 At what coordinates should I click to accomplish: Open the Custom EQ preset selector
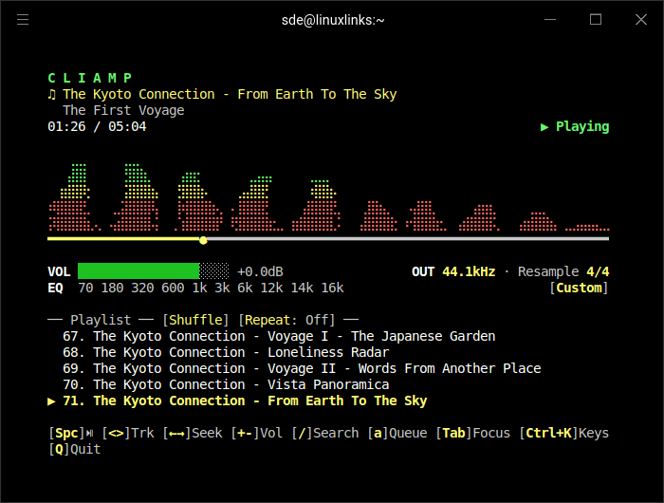[579, 288]
